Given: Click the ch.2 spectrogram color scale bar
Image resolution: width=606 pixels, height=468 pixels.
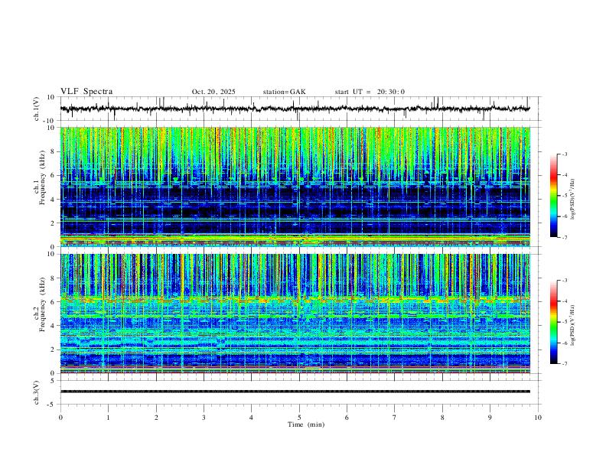Looking at the screenshot, I should [554, 322].
